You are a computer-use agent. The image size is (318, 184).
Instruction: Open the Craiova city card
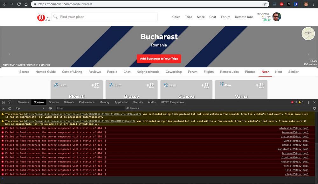click(186, 89)
